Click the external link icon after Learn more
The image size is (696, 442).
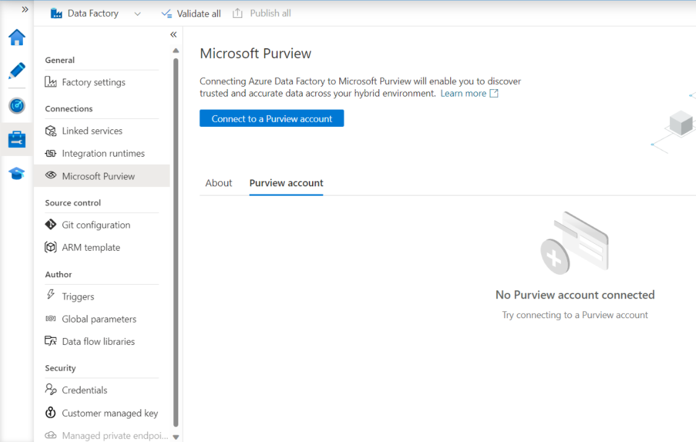click(494, 93)
